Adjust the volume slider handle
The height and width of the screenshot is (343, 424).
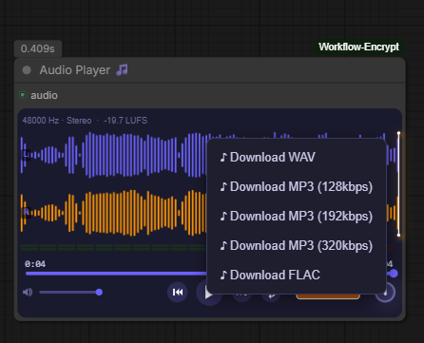[x=99, y=292]
